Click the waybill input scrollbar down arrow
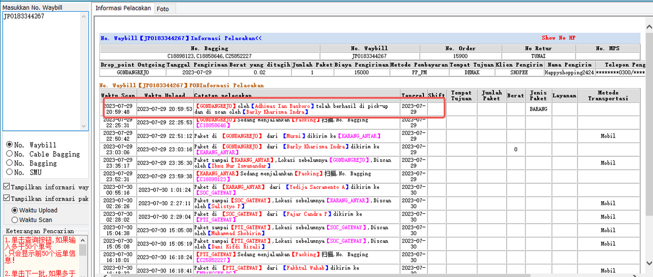653x277 pixels. tap(85, 126)
